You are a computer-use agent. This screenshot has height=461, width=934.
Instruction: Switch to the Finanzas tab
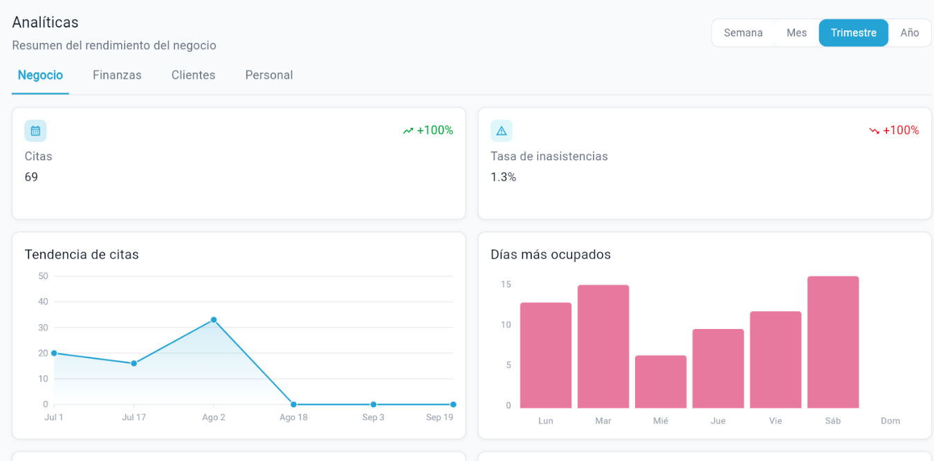coord(117,75)
